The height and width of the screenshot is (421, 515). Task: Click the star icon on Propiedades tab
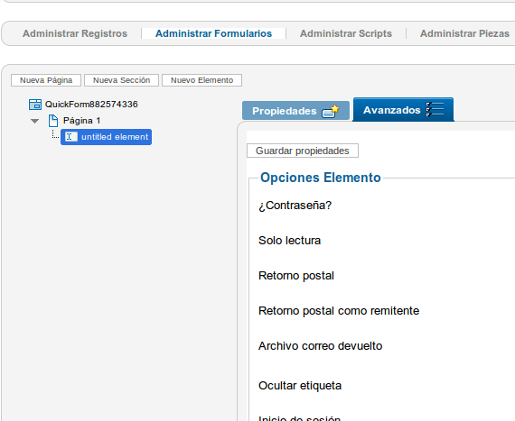pyautogui.click(x=331, y=111)
